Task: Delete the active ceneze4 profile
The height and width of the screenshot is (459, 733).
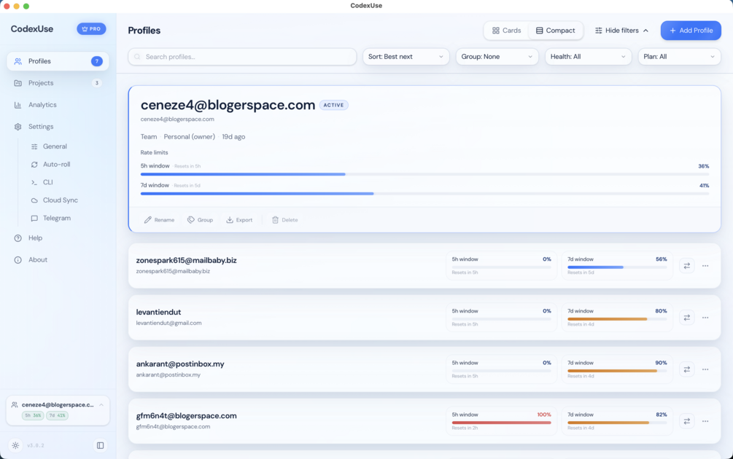Action: 284,220
